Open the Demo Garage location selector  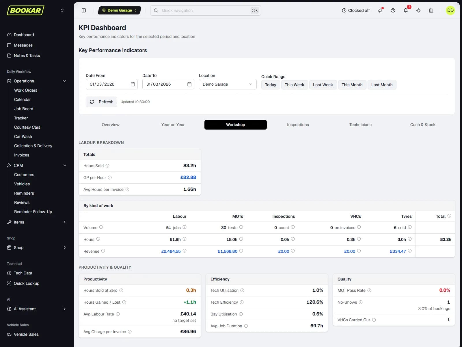[120, 10]
